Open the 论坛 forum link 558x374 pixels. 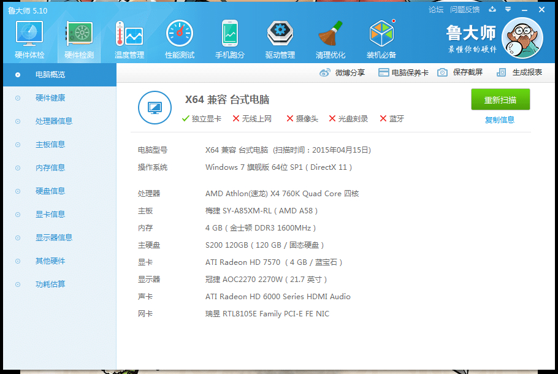click(x=436, y=10)
